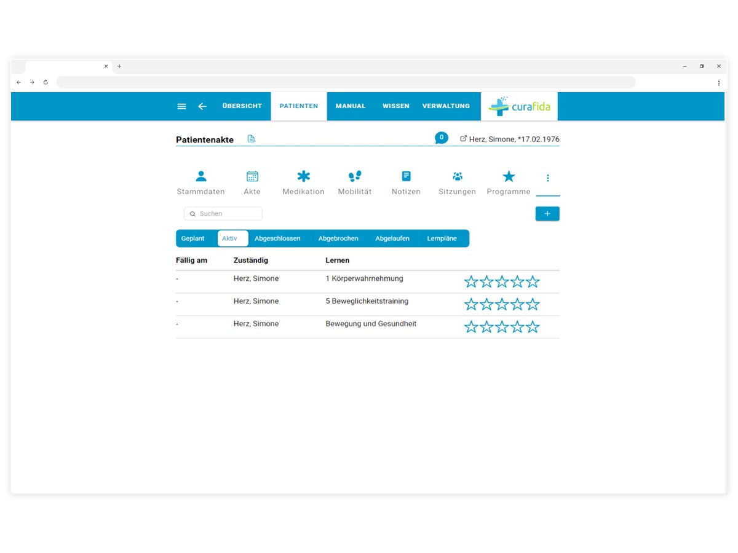The image size is (738, 553).
Task: Click the Patientenakte heading
Action: (x=205, y=139)
